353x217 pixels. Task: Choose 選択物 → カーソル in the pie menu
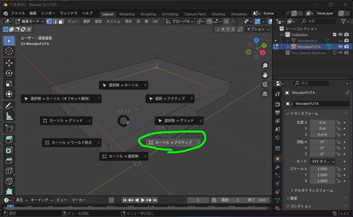click(x=124, y=85)
